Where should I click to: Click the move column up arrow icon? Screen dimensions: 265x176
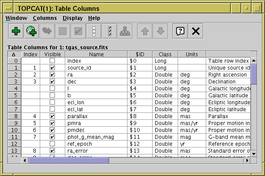click(x=144, y=31)
